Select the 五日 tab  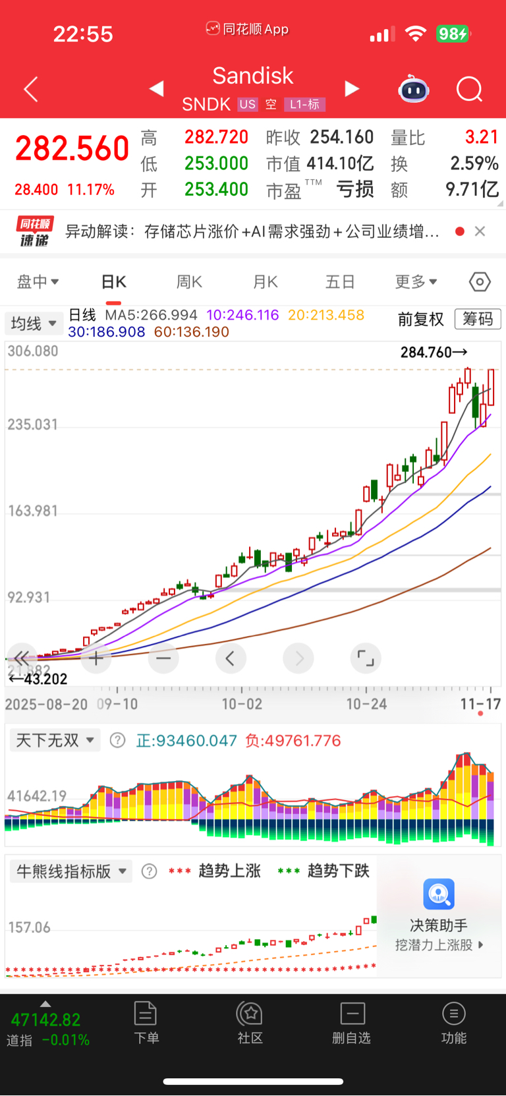coord(340,282)
